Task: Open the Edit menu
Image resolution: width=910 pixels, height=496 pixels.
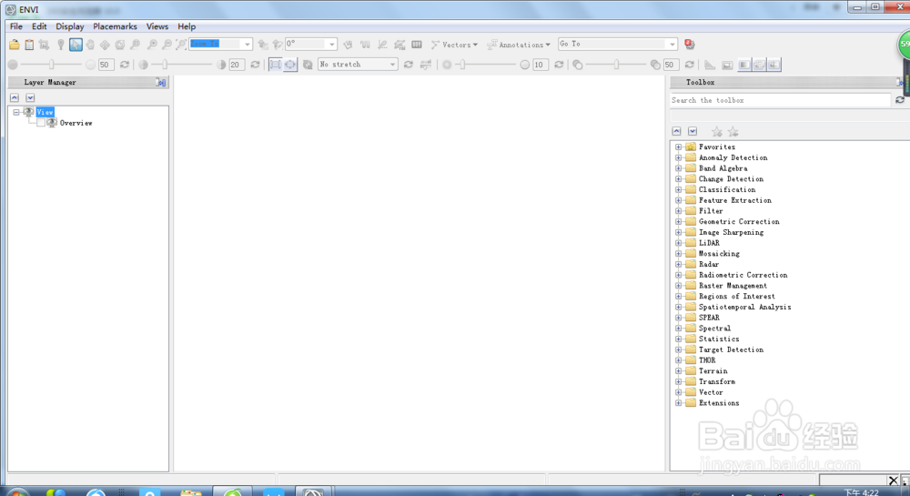Action: click(39, 26)
